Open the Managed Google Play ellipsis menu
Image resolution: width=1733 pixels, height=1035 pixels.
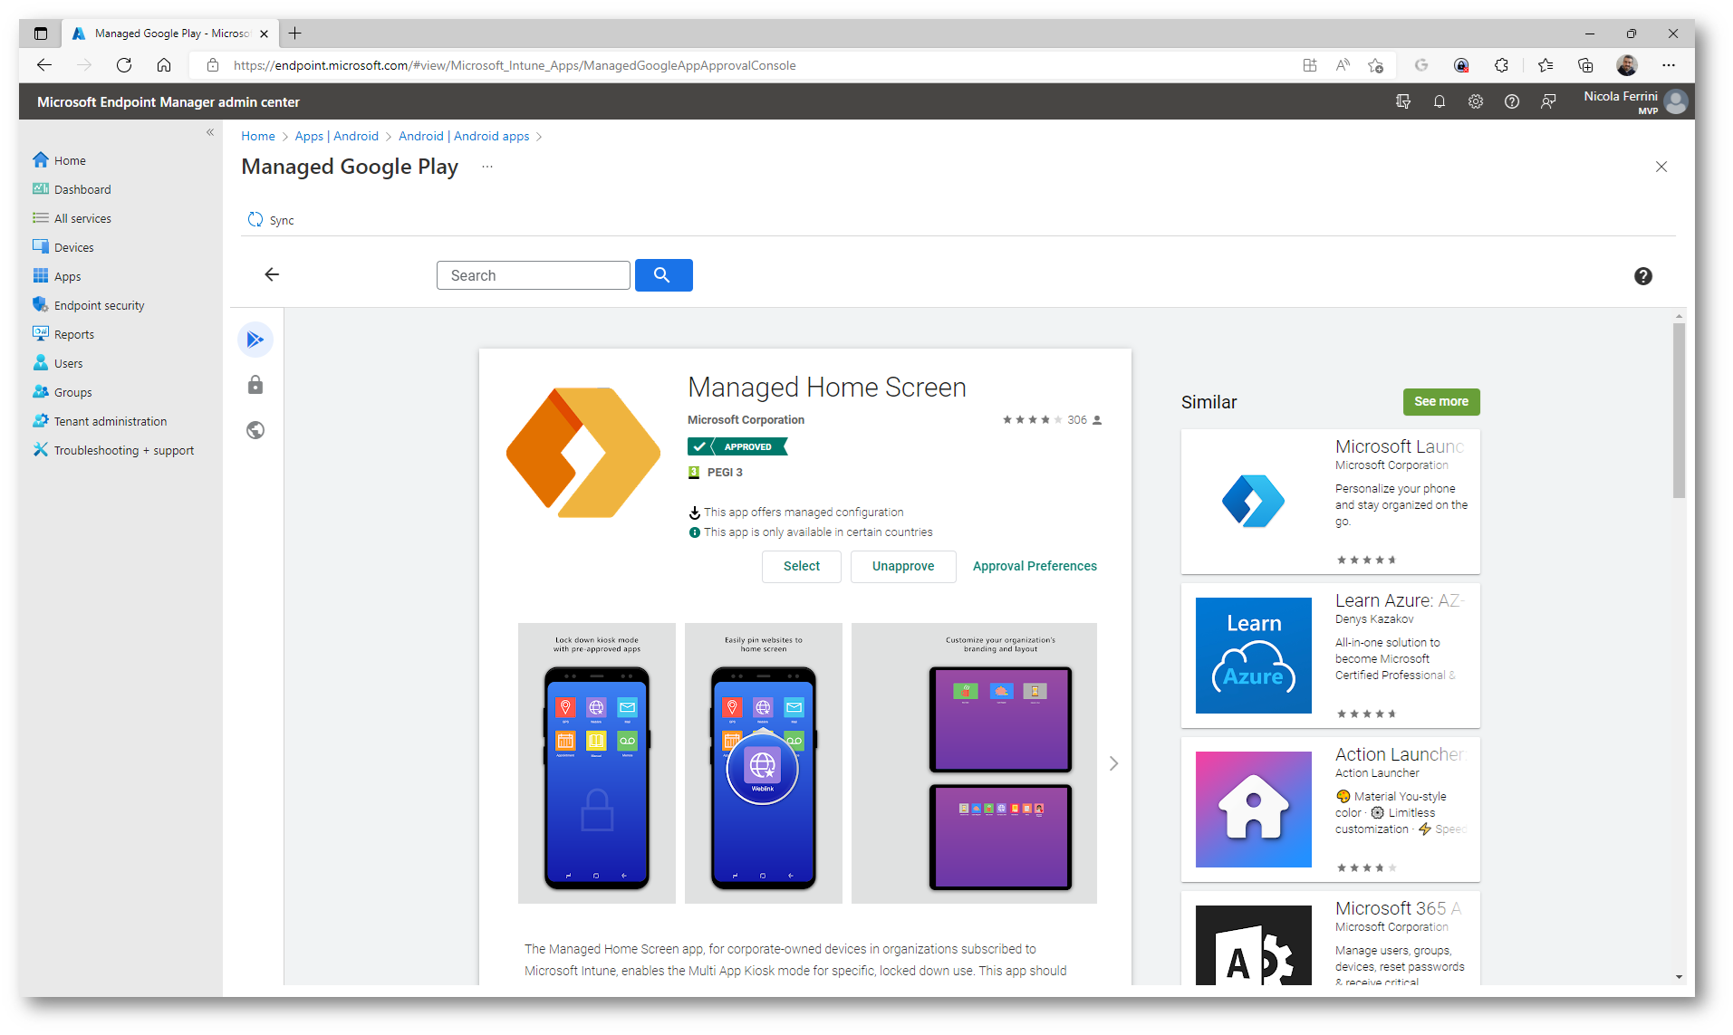487,167
